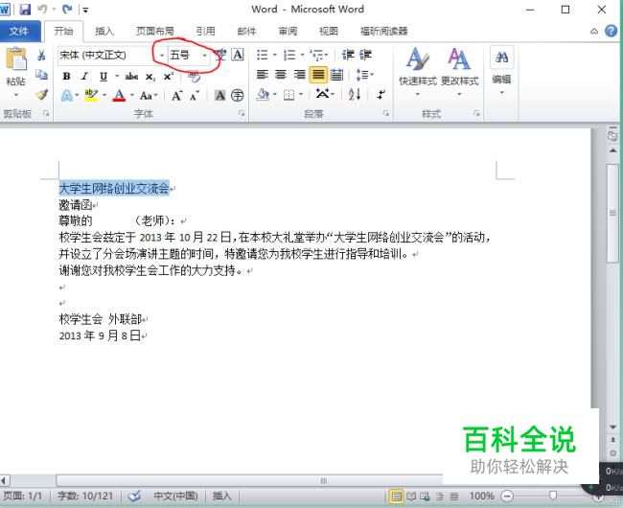Viewport: 623px width, 508px height.
Task: Open the borders dropdown
Action: [x=301, y=95]
